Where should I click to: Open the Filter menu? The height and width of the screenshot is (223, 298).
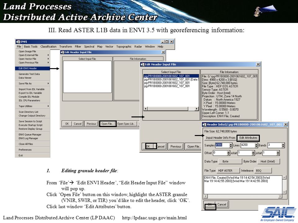(x=78, y=47)
